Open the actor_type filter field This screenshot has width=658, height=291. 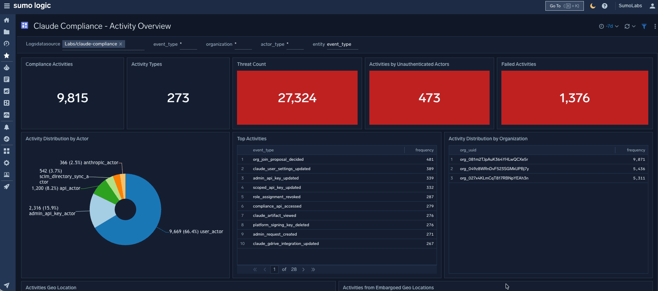295,44
